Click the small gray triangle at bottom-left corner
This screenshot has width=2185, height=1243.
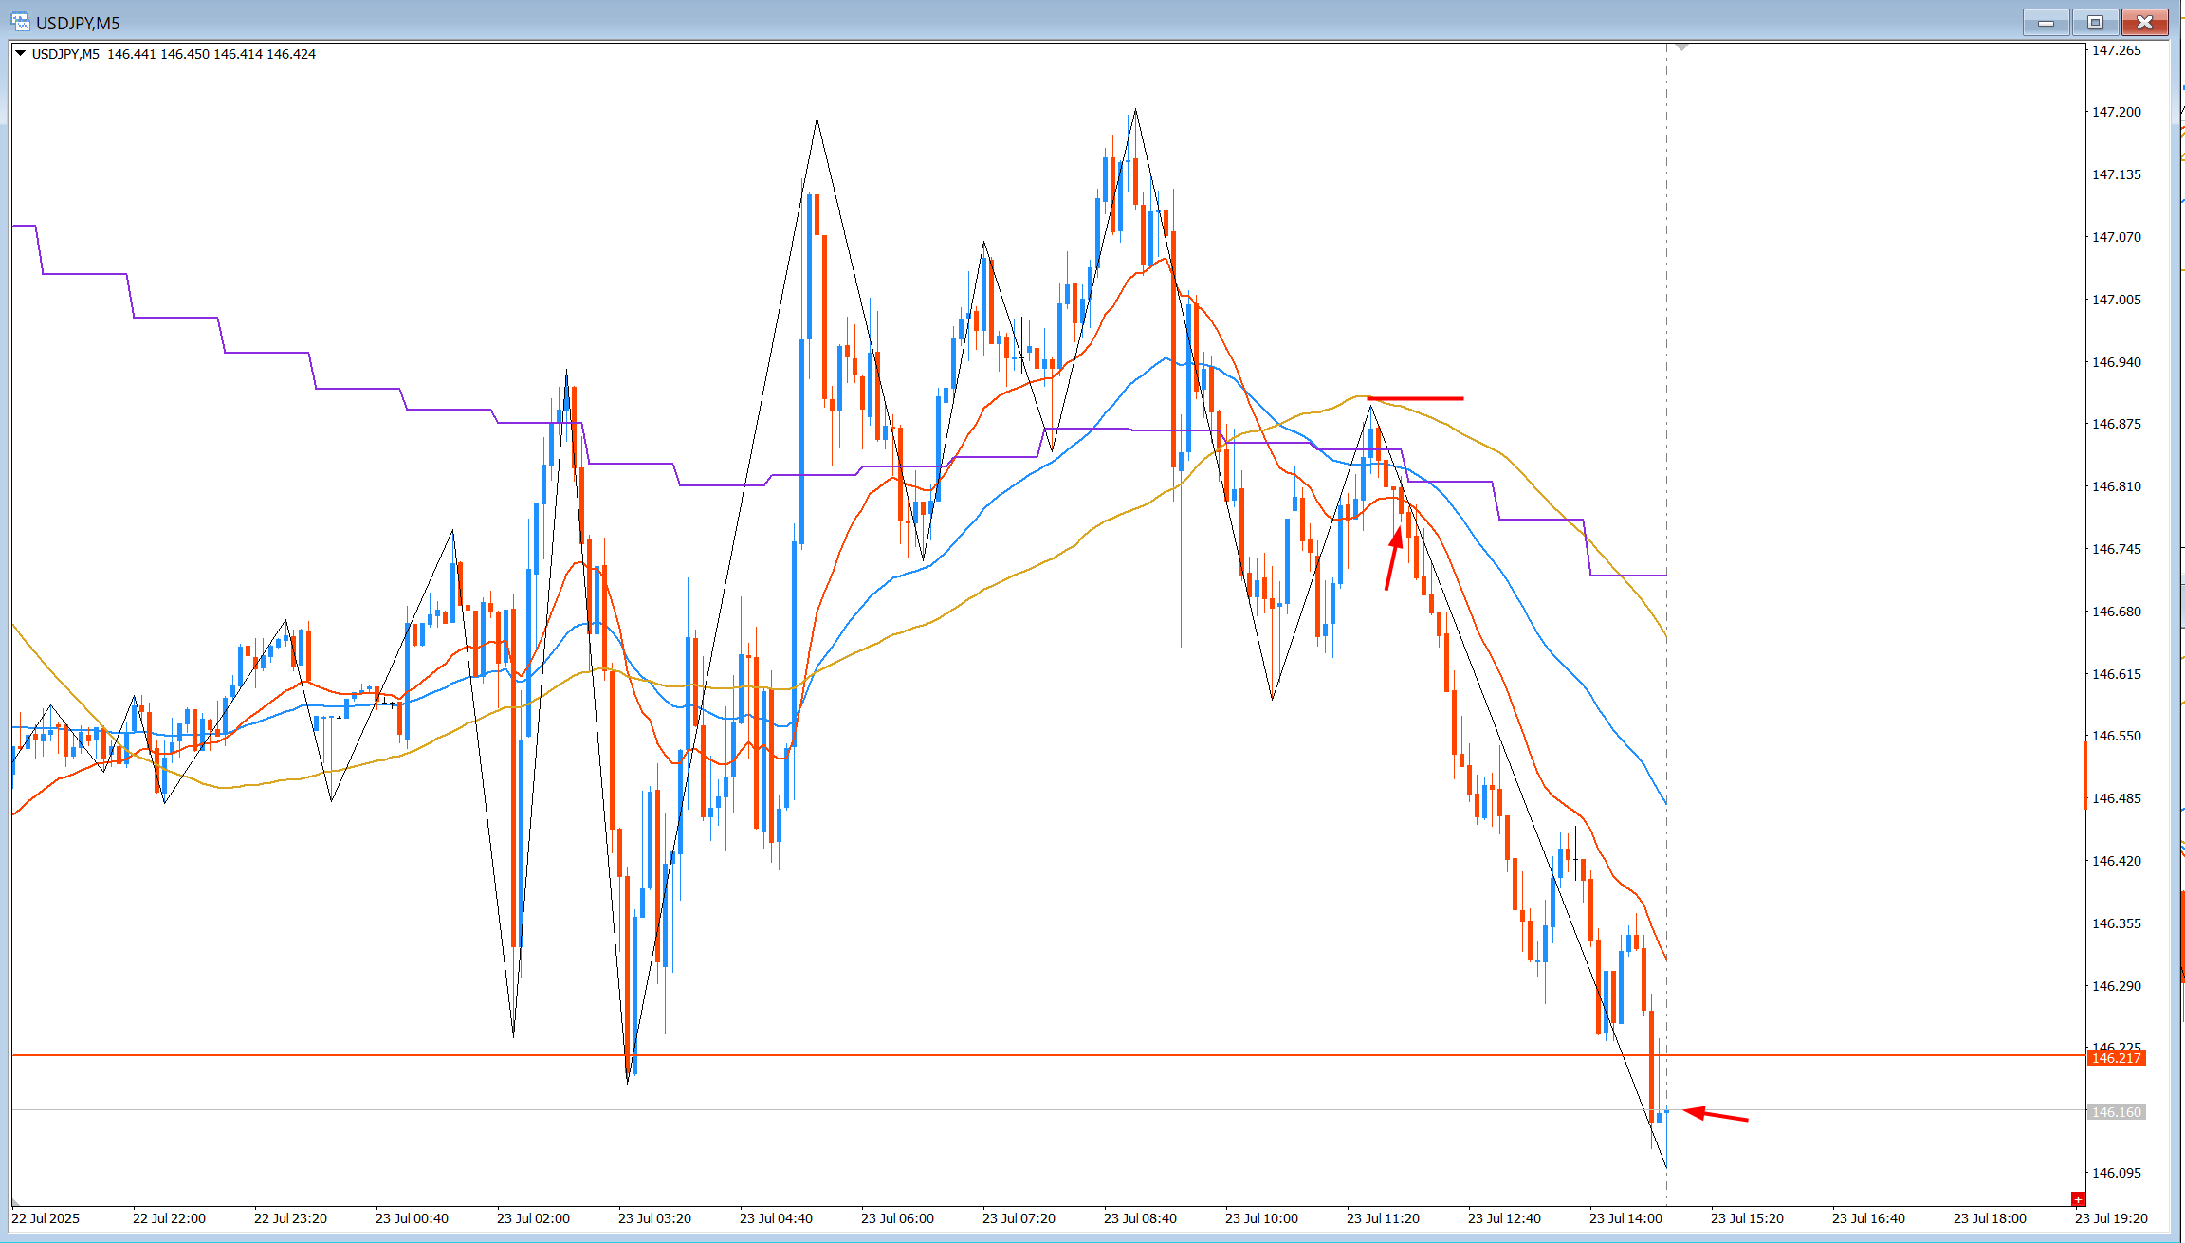(15, 1202)
